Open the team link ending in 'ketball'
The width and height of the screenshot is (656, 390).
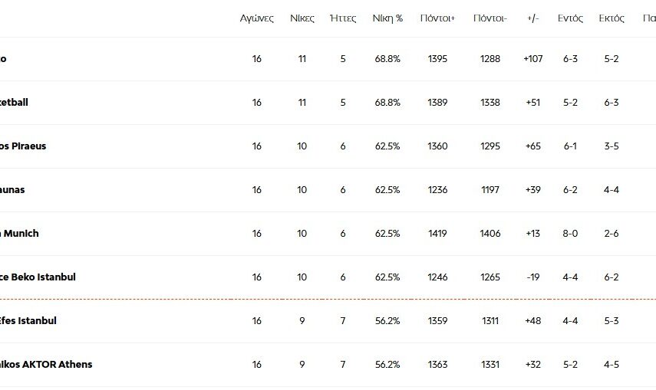(15, 103)
